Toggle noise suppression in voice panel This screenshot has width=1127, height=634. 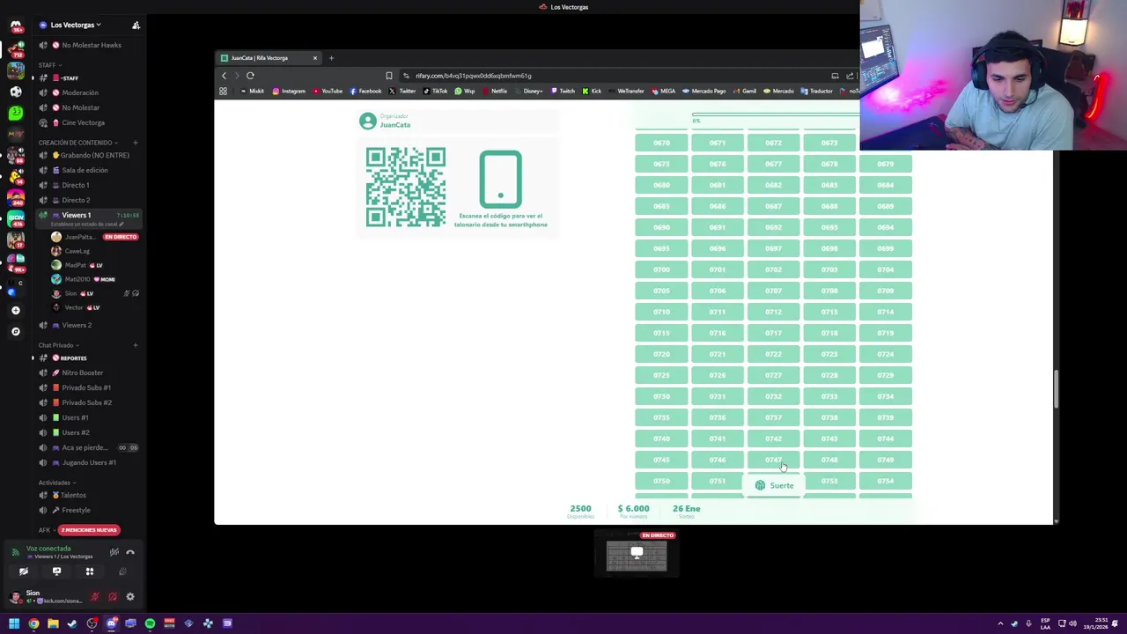coord(114,552)
